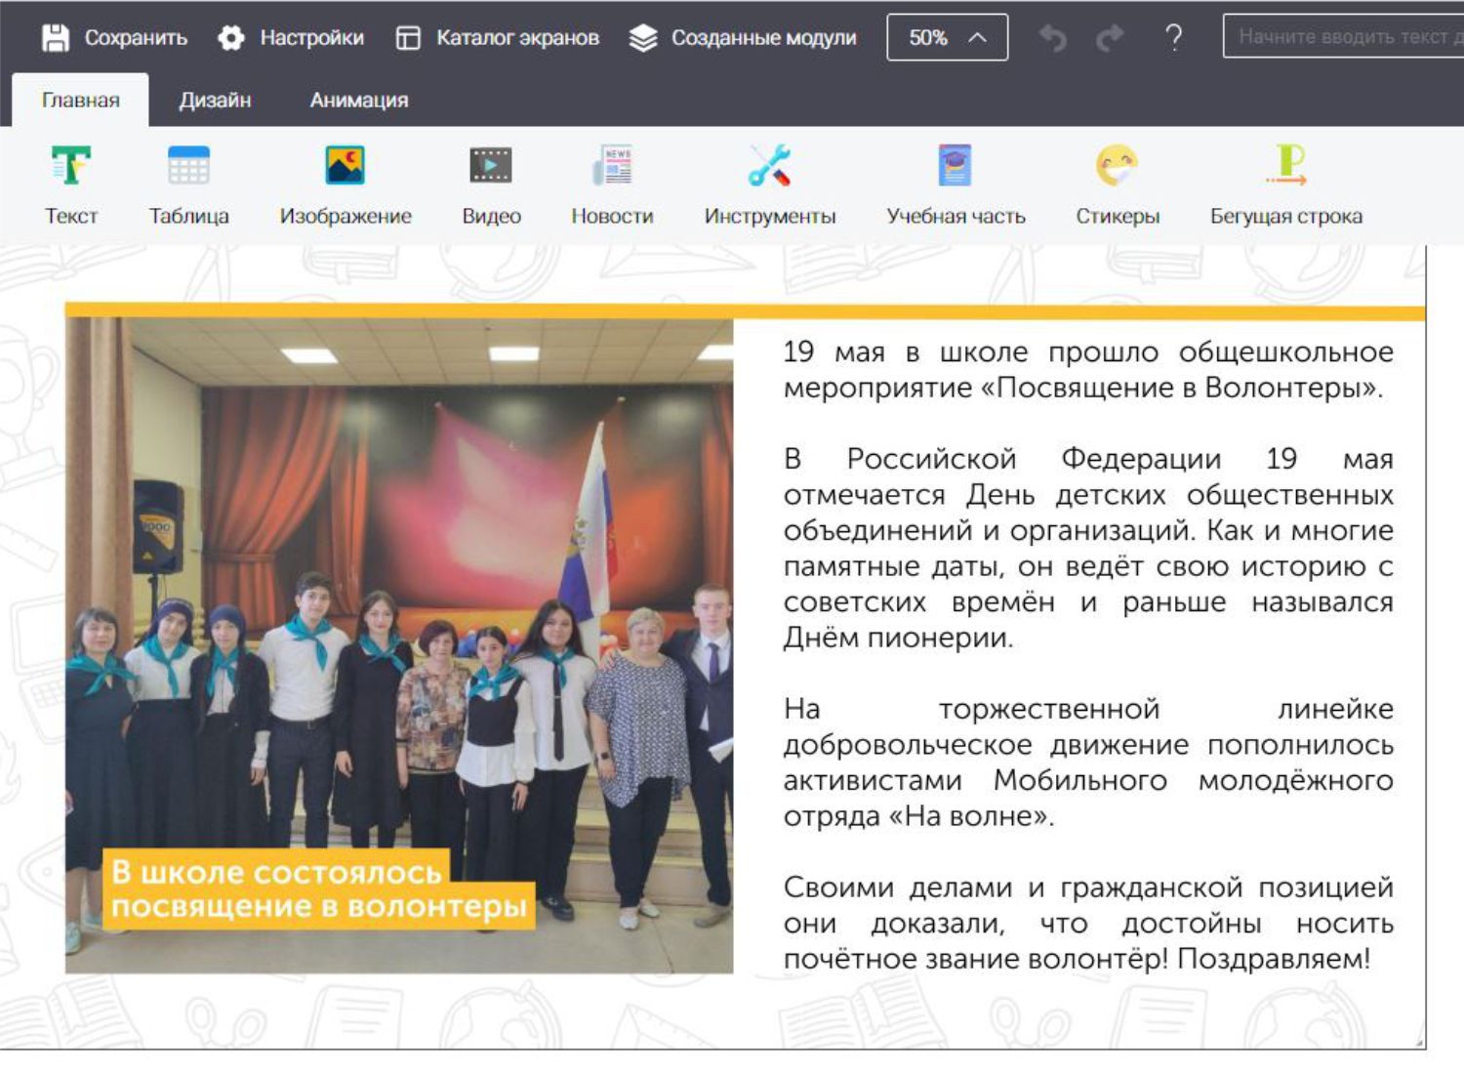Insert a Текст text block
Screen dimensions: 1464x1074
[71, 186]
